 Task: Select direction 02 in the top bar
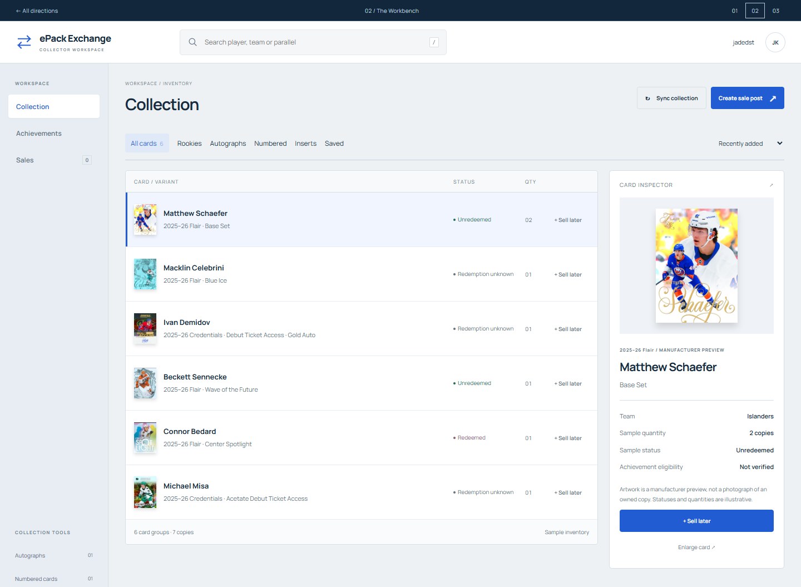(755, 11)
